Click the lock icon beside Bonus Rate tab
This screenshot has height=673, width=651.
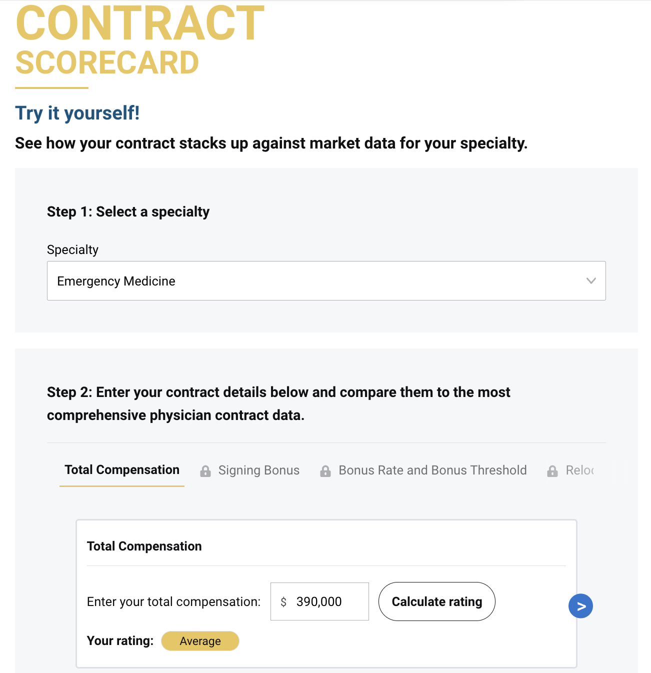(x=325, y=471)
